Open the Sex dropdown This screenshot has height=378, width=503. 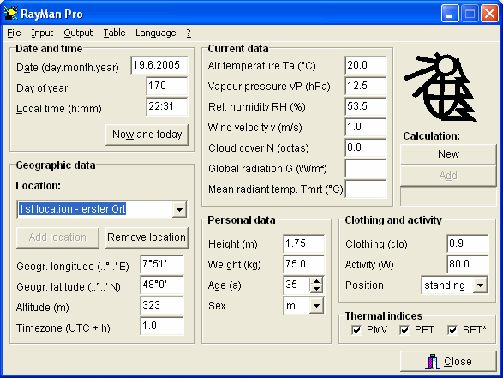click(316, 305)
